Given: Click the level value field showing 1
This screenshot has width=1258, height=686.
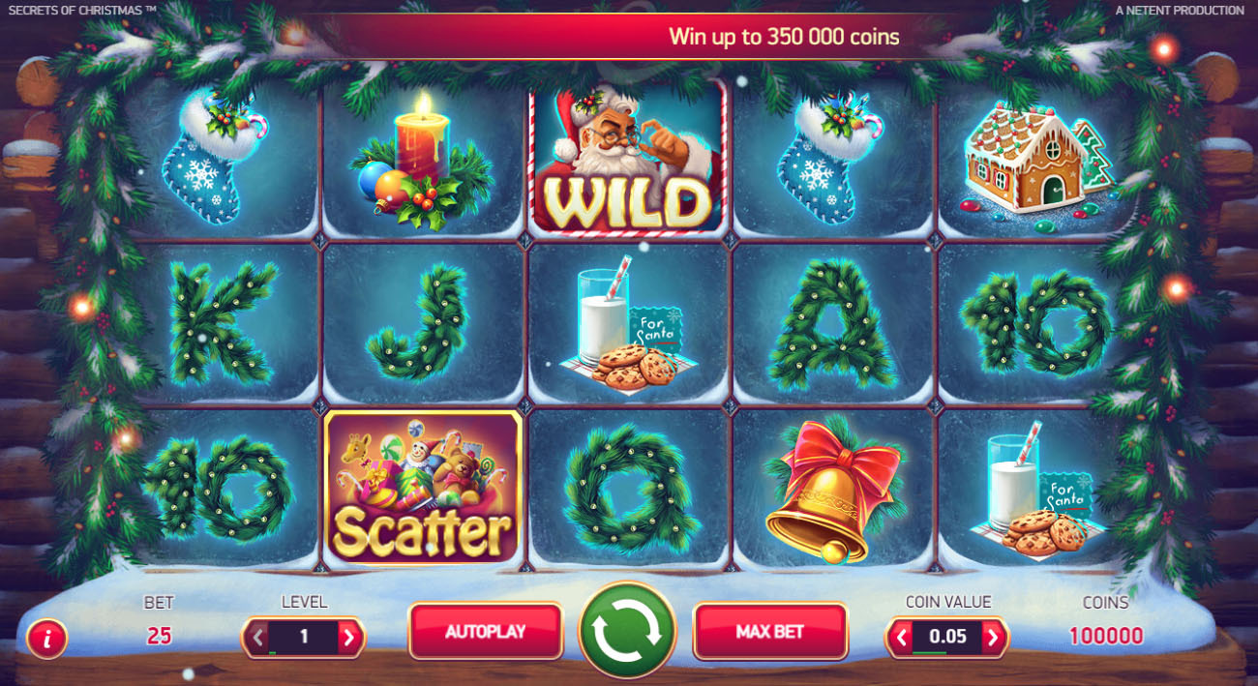Looking at the screenshot, I should coord(304,637).
